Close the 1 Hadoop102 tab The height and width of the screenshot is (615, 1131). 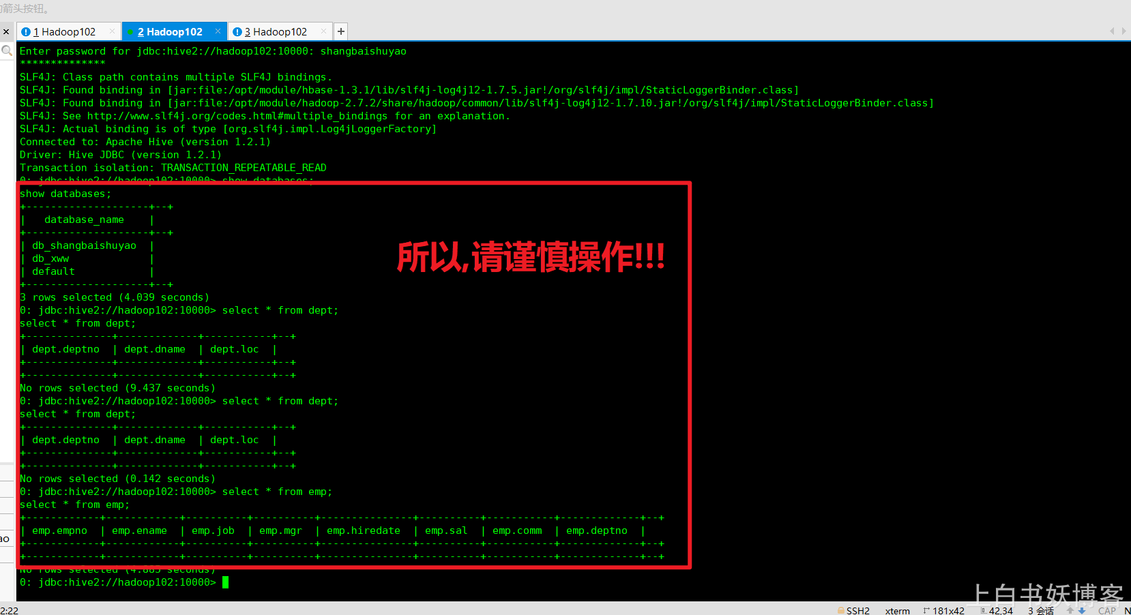[x=113, y=31]
